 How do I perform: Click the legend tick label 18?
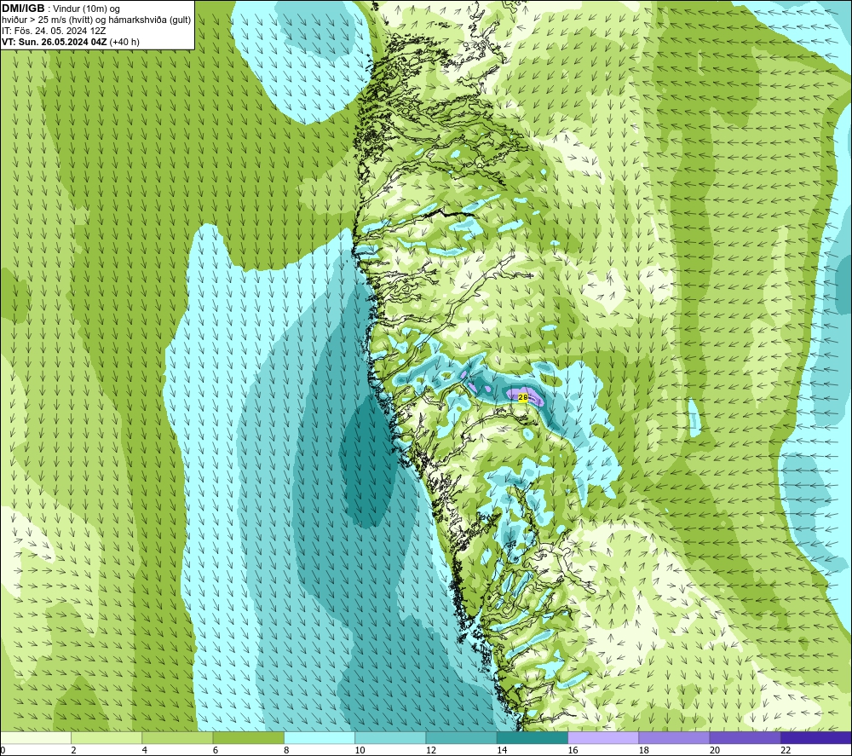coord(644,750)
